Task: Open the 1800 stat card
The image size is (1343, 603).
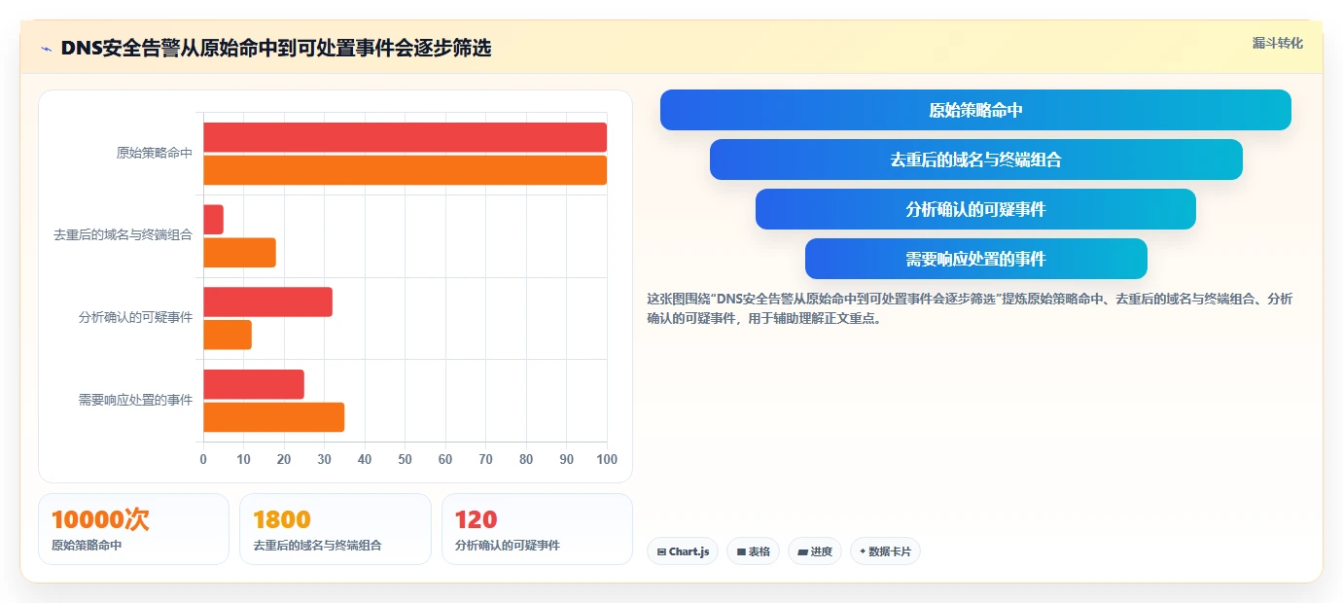Action: [335, 529]
